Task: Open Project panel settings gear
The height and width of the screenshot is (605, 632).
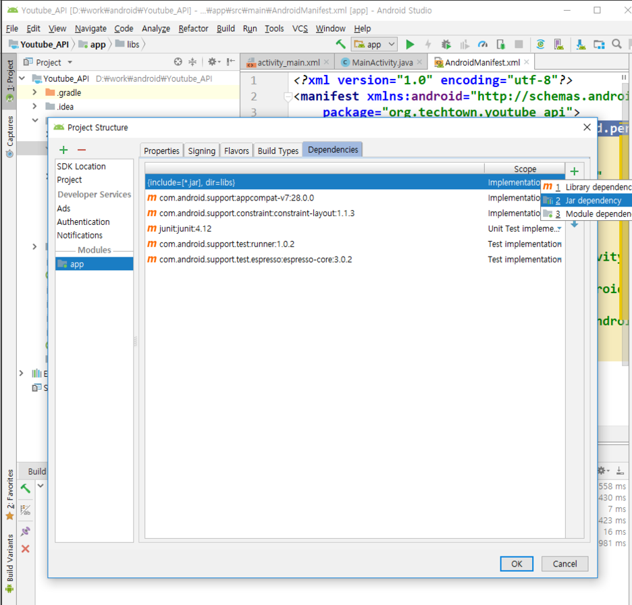Action: click(x=213, y=61)
